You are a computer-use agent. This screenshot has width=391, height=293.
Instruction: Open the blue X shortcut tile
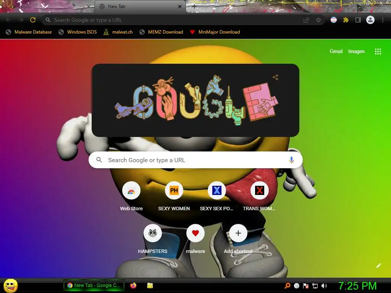click(217, 191)
